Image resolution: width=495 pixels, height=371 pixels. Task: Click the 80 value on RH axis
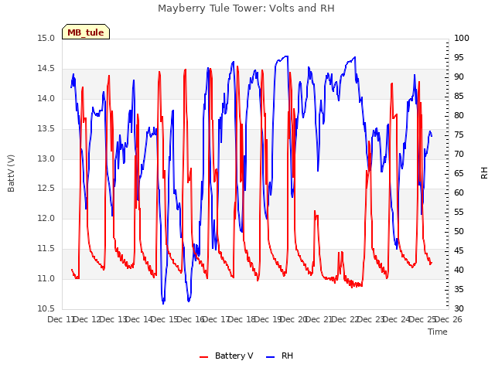coord(459,115)
